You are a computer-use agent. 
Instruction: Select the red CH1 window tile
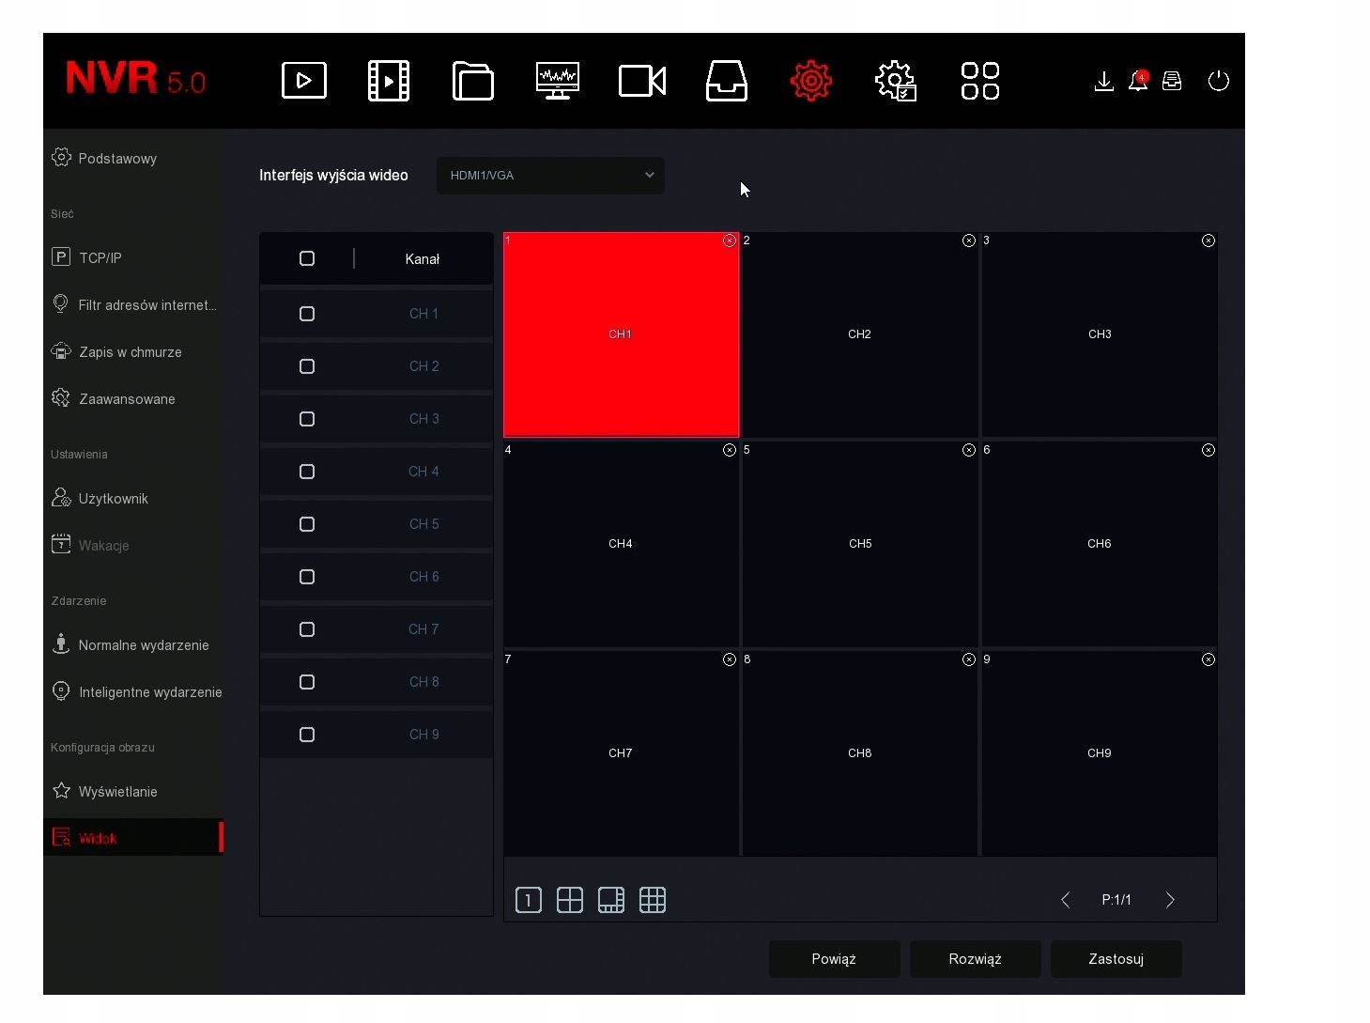[x=621, y=334]
